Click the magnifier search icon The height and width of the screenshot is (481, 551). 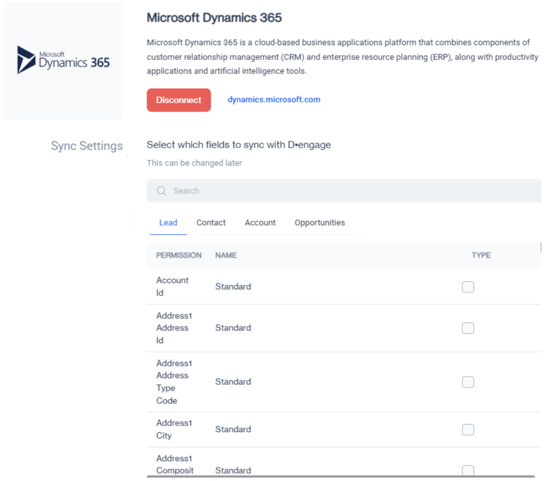161,191
